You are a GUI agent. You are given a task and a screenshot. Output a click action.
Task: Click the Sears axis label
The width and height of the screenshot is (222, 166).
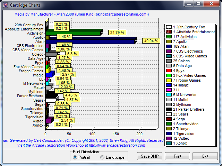(38, 100)
